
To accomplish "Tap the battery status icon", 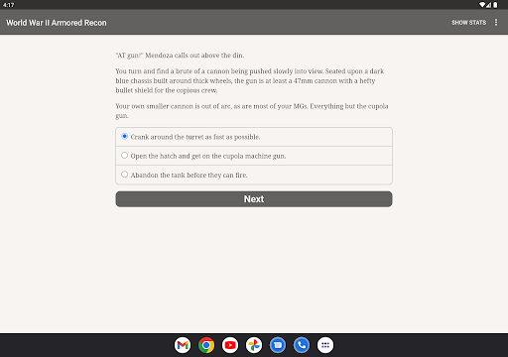I will point(495,5).
